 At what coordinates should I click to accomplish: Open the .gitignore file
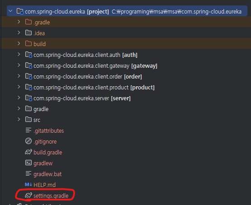(45, 142)
